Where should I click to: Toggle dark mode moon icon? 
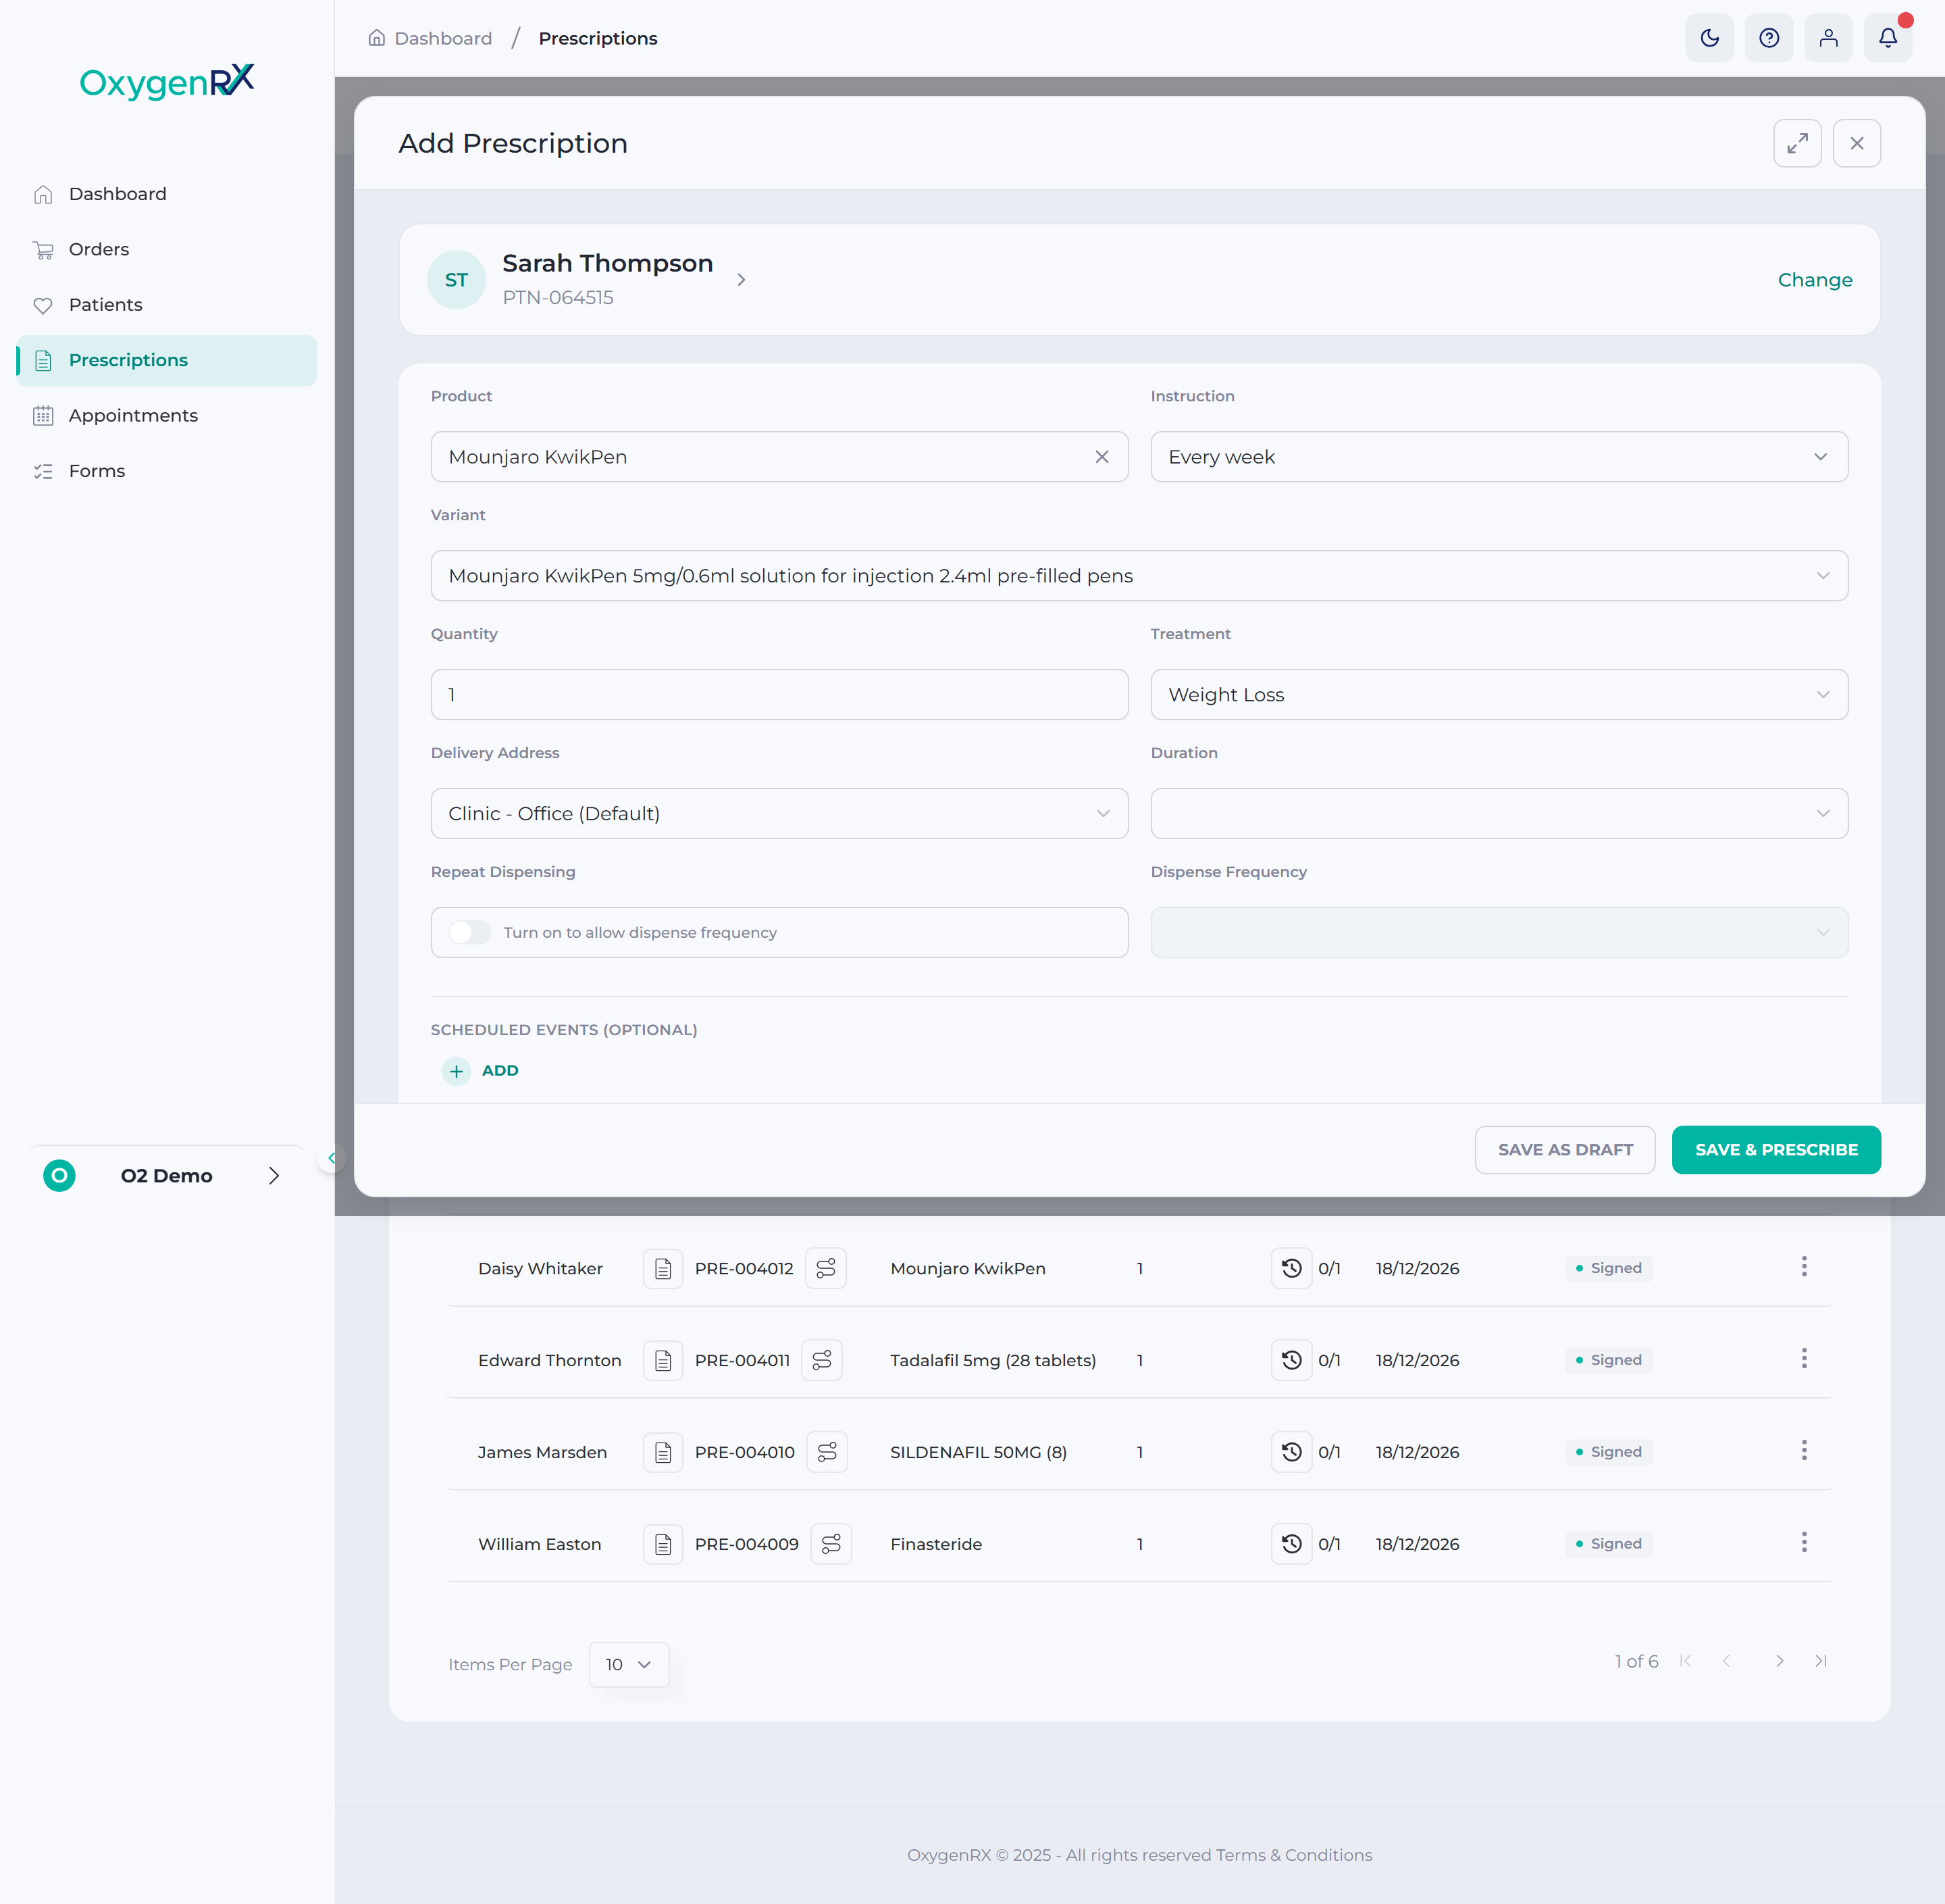[1709, 38]
